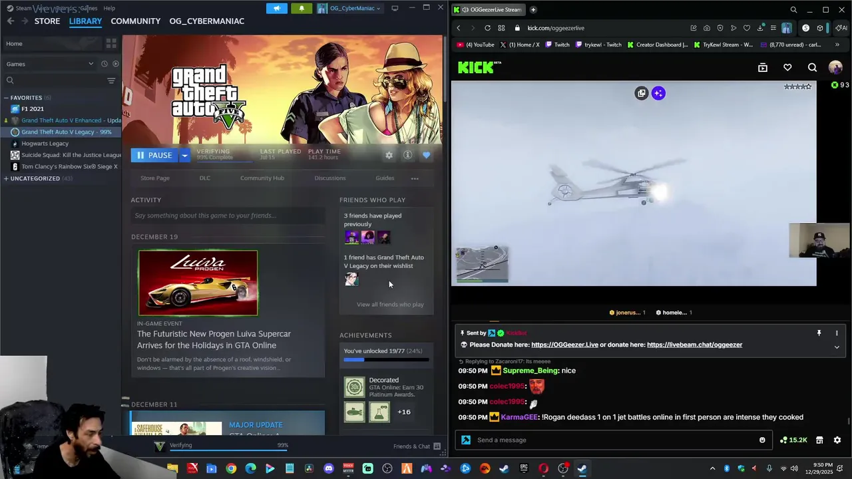The image size is (852, 479).
Task: Sort games by recent activity clock icon
Action: (x=104, y=64)
